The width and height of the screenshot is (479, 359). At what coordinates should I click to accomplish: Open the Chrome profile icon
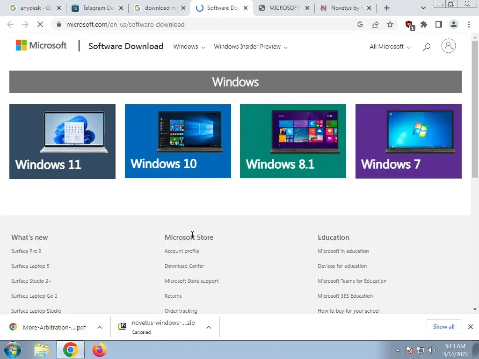coord(454,24)
